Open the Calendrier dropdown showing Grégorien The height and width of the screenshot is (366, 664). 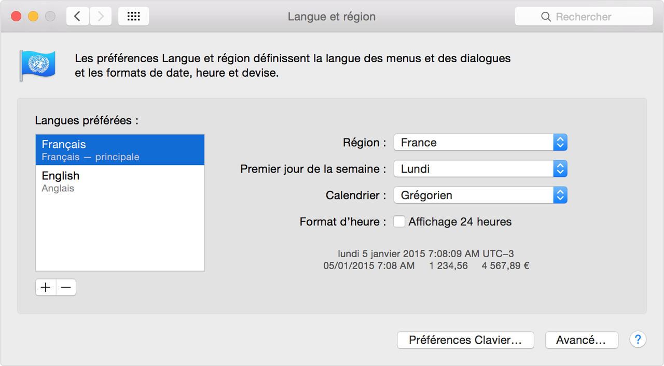[x=480, y=195]
